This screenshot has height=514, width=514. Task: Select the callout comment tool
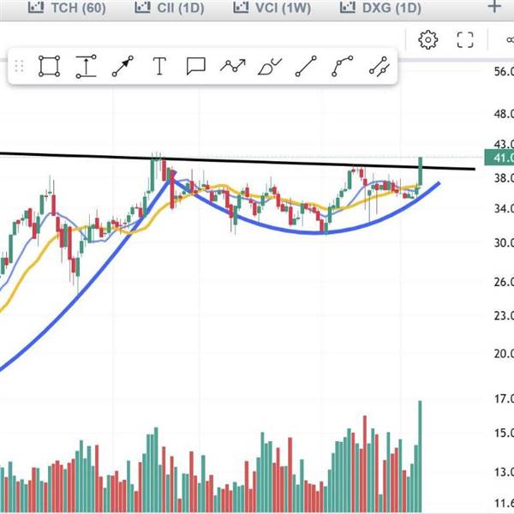(x=196, y=66)
